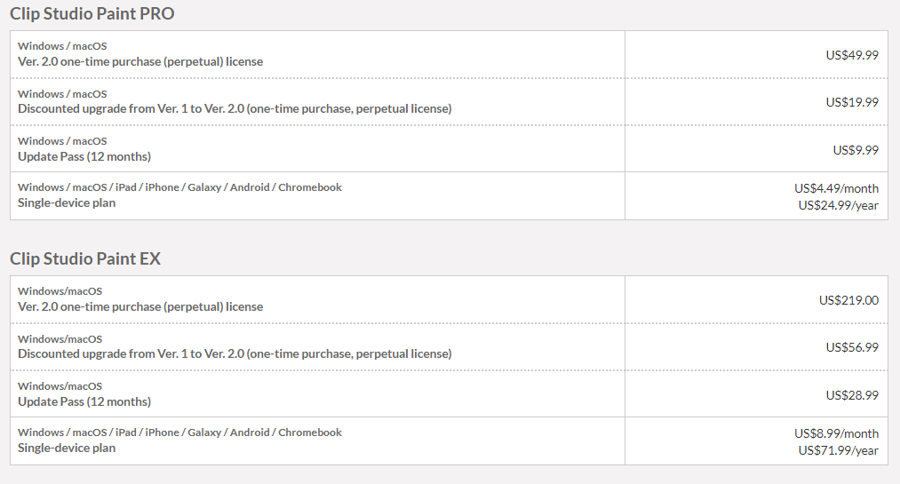Click the Clip Studio Paint EX heading
The image size is (900, 484).
pos(85,258)
